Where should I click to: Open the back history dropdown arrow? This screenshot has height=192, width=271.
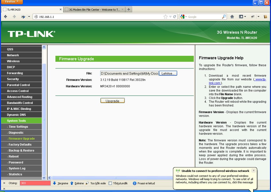[29, 17]
